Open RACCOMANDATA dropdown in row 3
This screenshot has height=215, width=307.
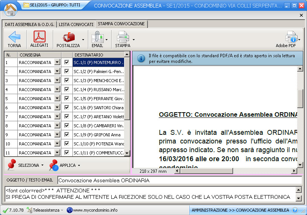57,80
